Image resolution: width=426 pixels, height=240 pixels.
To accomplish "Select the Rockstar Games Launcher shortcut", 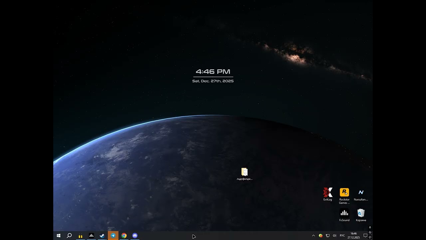I will tap(344, 196).
